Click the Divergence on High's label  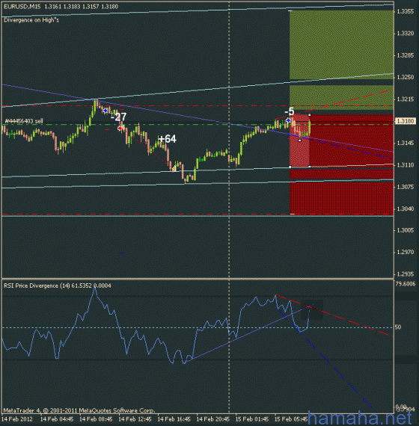31,20
